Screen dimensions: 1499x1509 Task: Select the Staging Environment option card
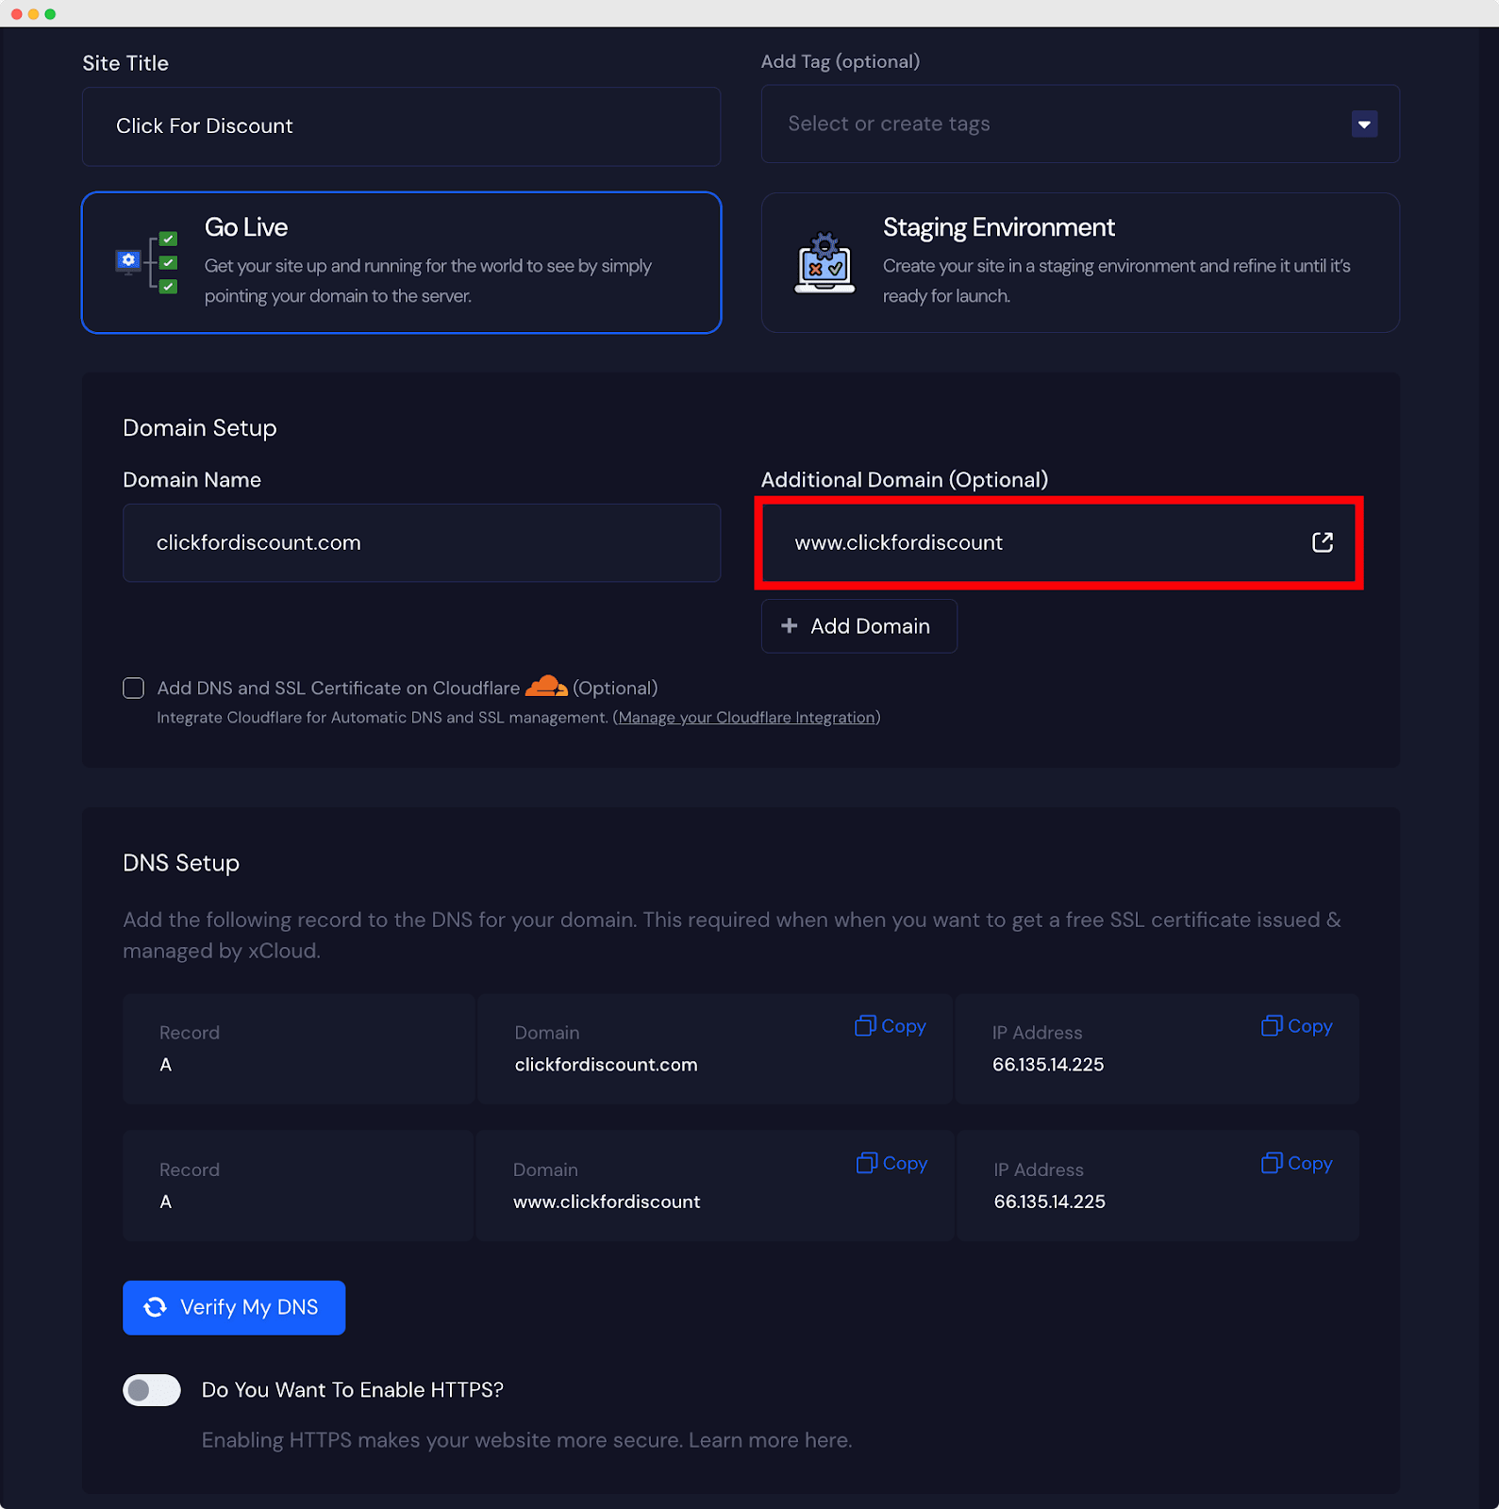pyautogui.click(x=1079, y=263)
